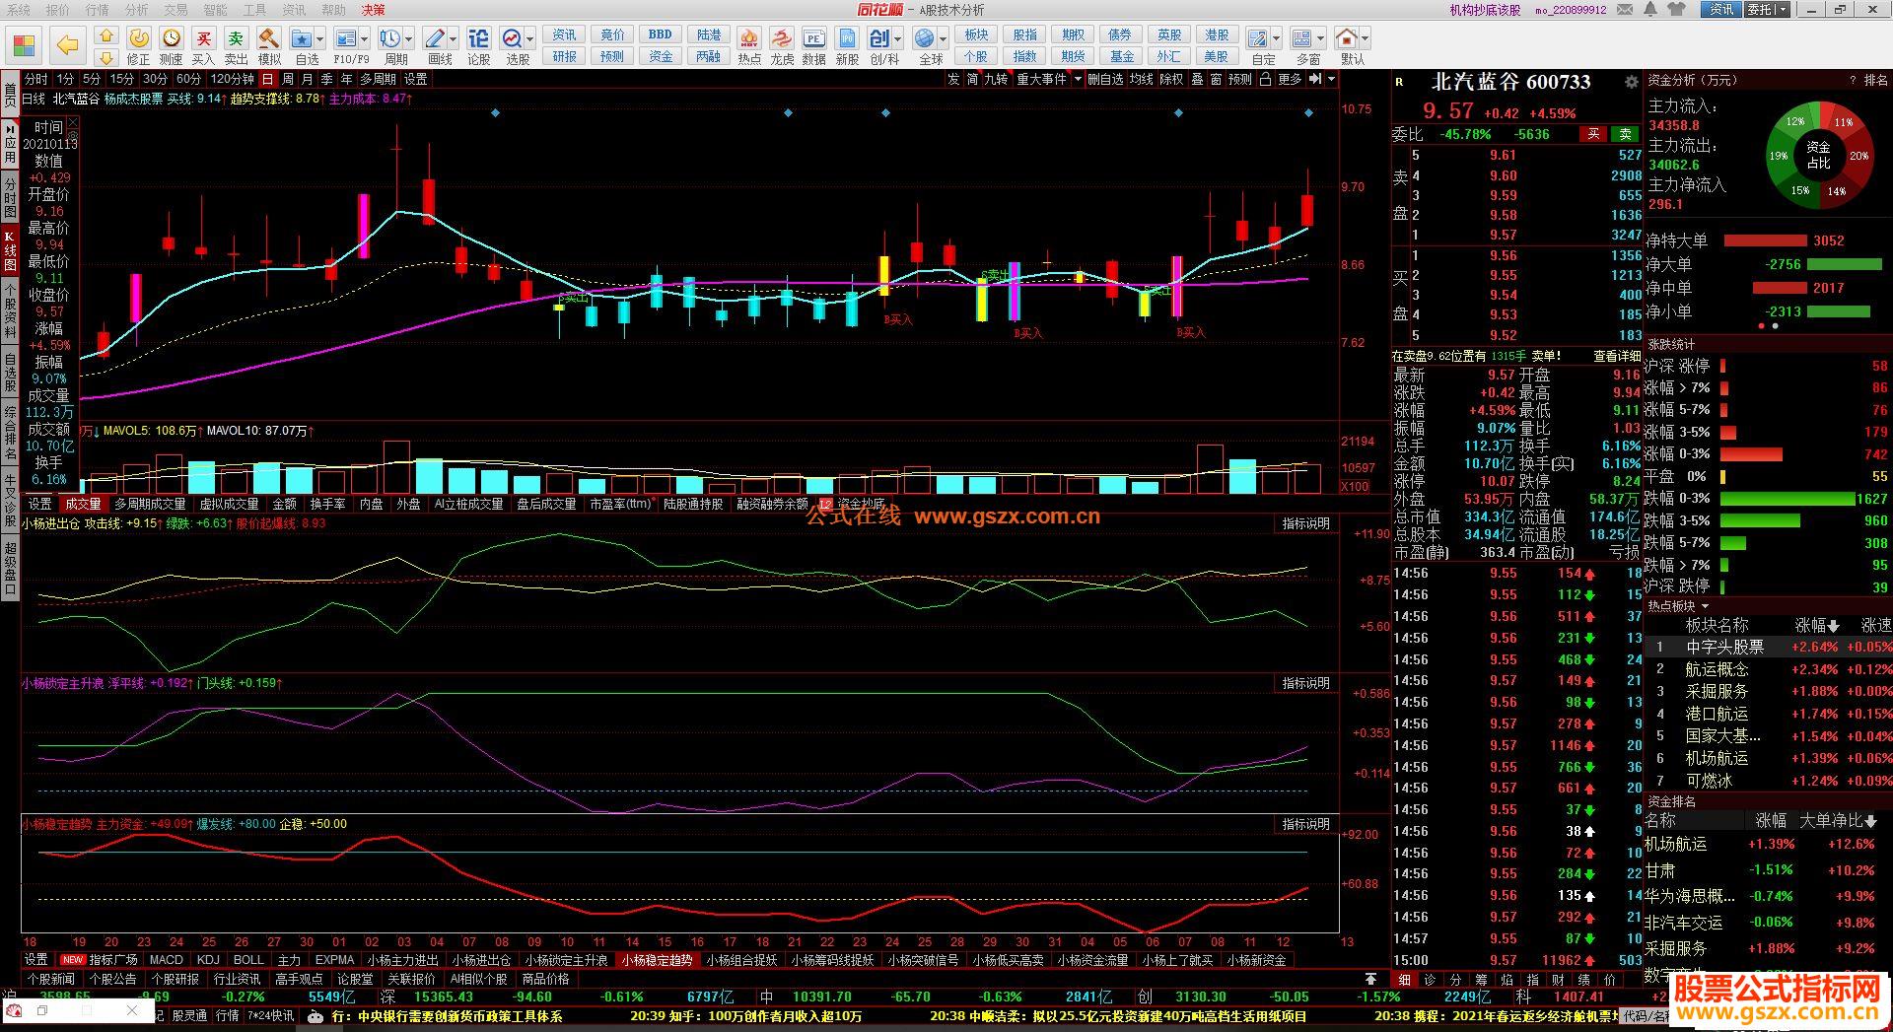Click the 个股新闻 tab at bottom

(51, 979)
